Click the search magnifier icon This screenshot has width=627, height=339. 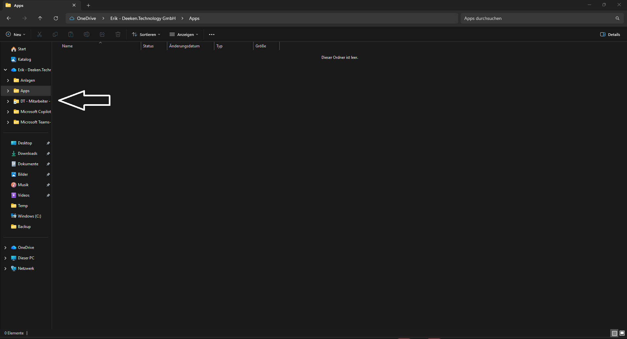[617, 18]
